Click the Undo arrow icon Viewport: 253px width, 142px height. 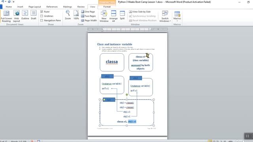pos(3,2)
